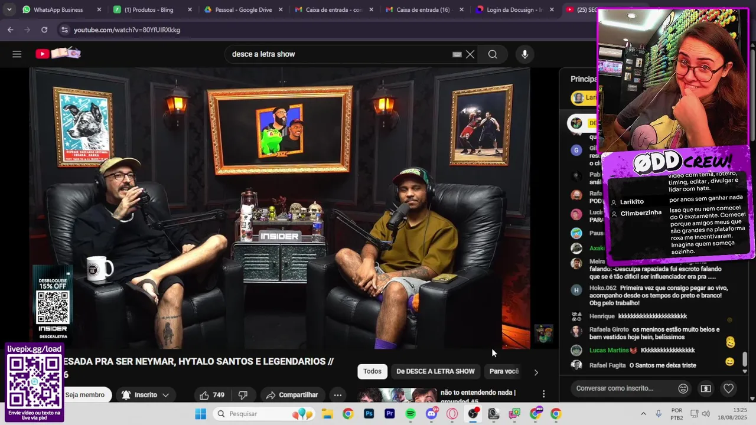Image resolution: width=756 pixels, height=425 pixels.
Task: Click the taskbar microphone tray icon
Action: point(659,414)
